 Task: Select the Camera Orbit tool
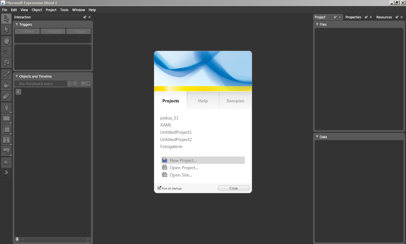tap(6, 62)
